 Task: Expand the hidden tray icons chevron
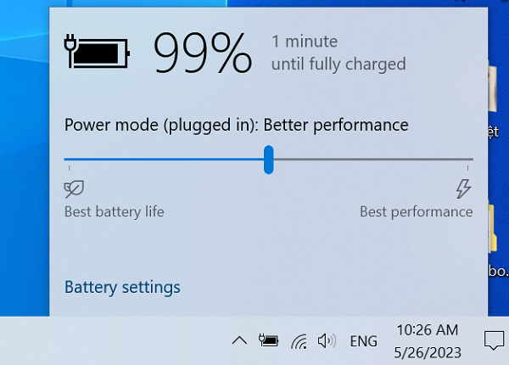(239, 340)
